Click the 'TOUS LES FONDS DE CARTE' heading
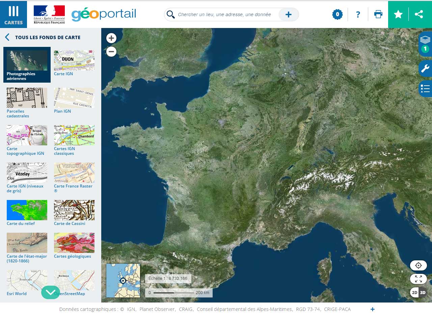Viewport: 432px width, 316px height. pos(48,37)
